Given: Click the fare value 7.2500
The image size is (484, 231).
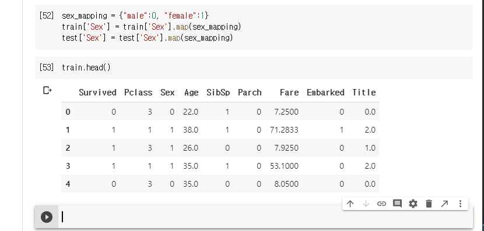Looking at the screenshot, I should click(286, 112).
